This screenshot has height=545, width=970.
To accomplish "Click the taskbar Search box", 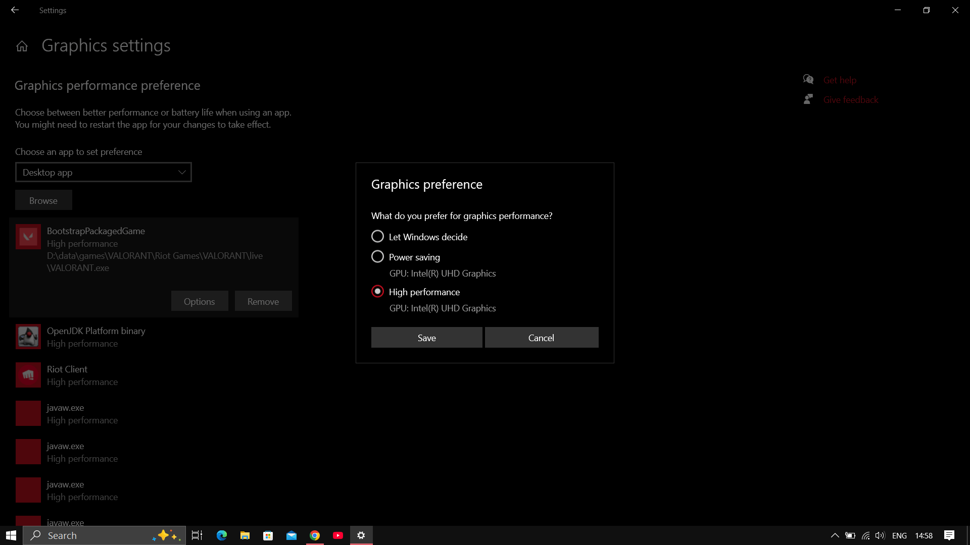I will (105, 535).
